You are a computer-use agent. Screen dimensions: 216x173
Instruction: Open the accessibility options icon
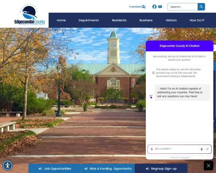[x=8, y=165]
